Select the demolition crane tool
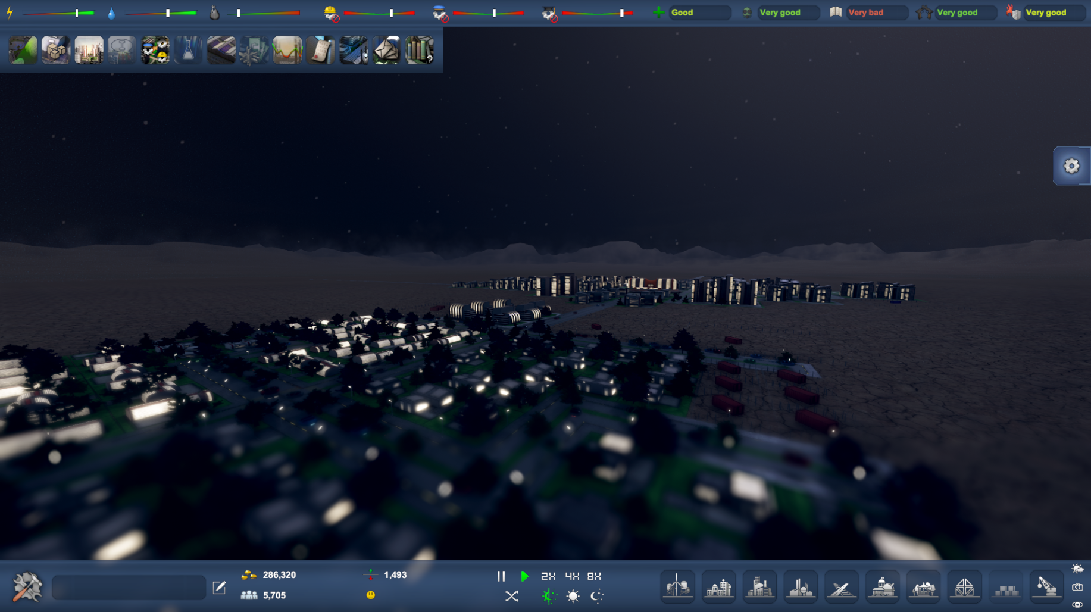 coord(1046,587)
